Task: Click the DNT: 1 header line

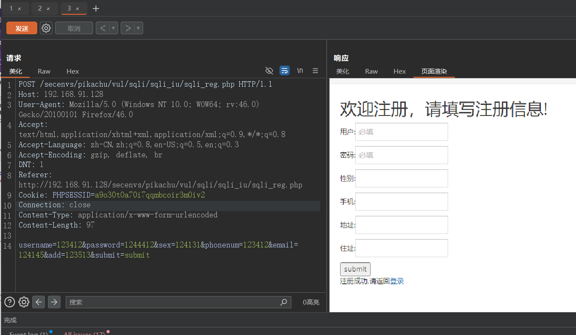Action: 31,165
